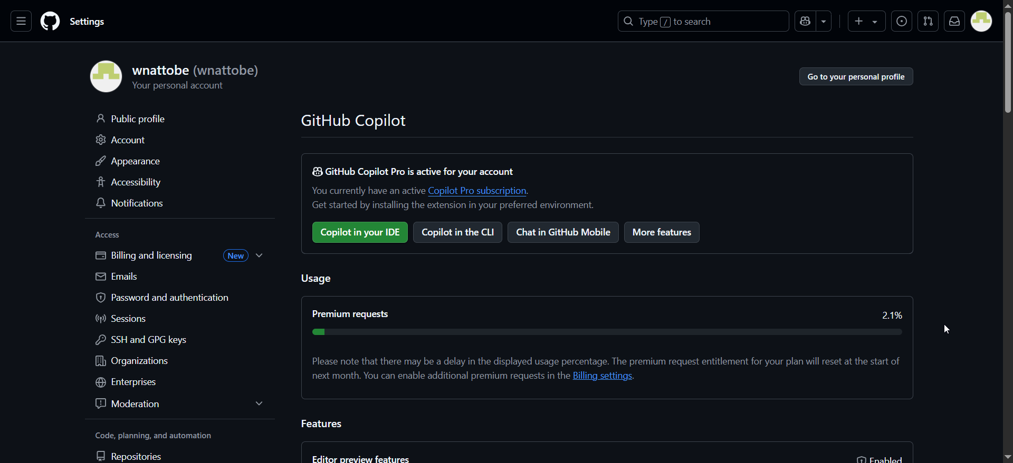
Task: Open the Billing settings link
Action: point(603,376)
